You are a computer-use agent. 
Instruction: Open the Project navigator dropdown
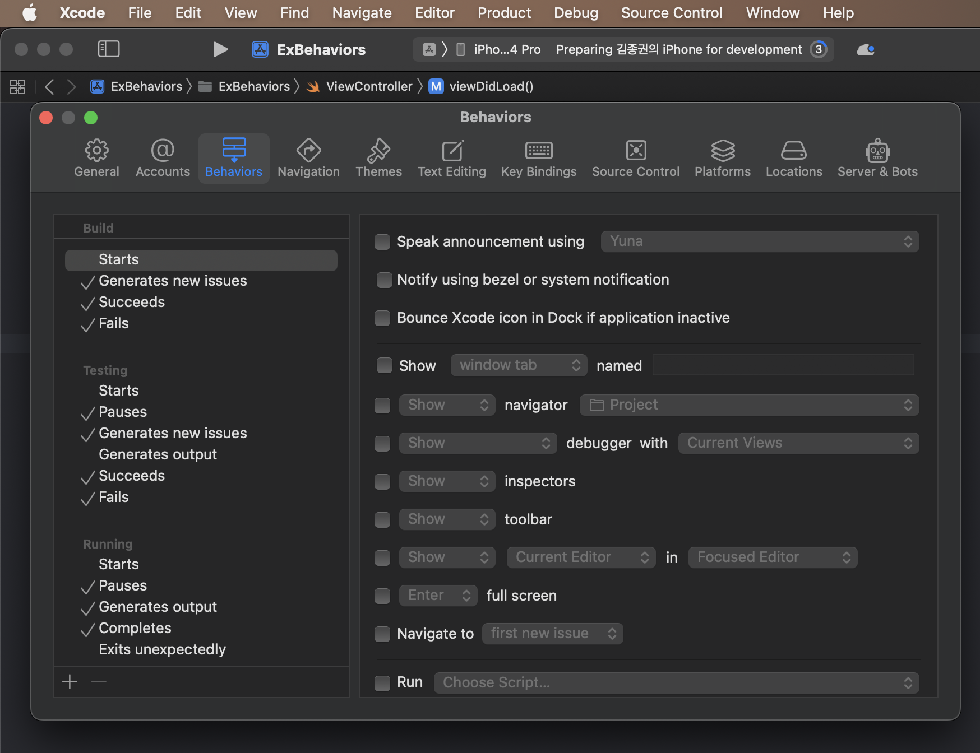pyautogui.click(x=749, y=405)
